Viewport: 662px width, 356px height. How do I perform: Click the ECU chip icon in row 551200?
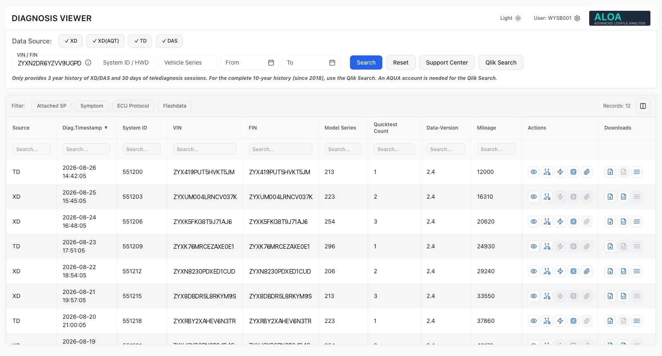point(573,172)
